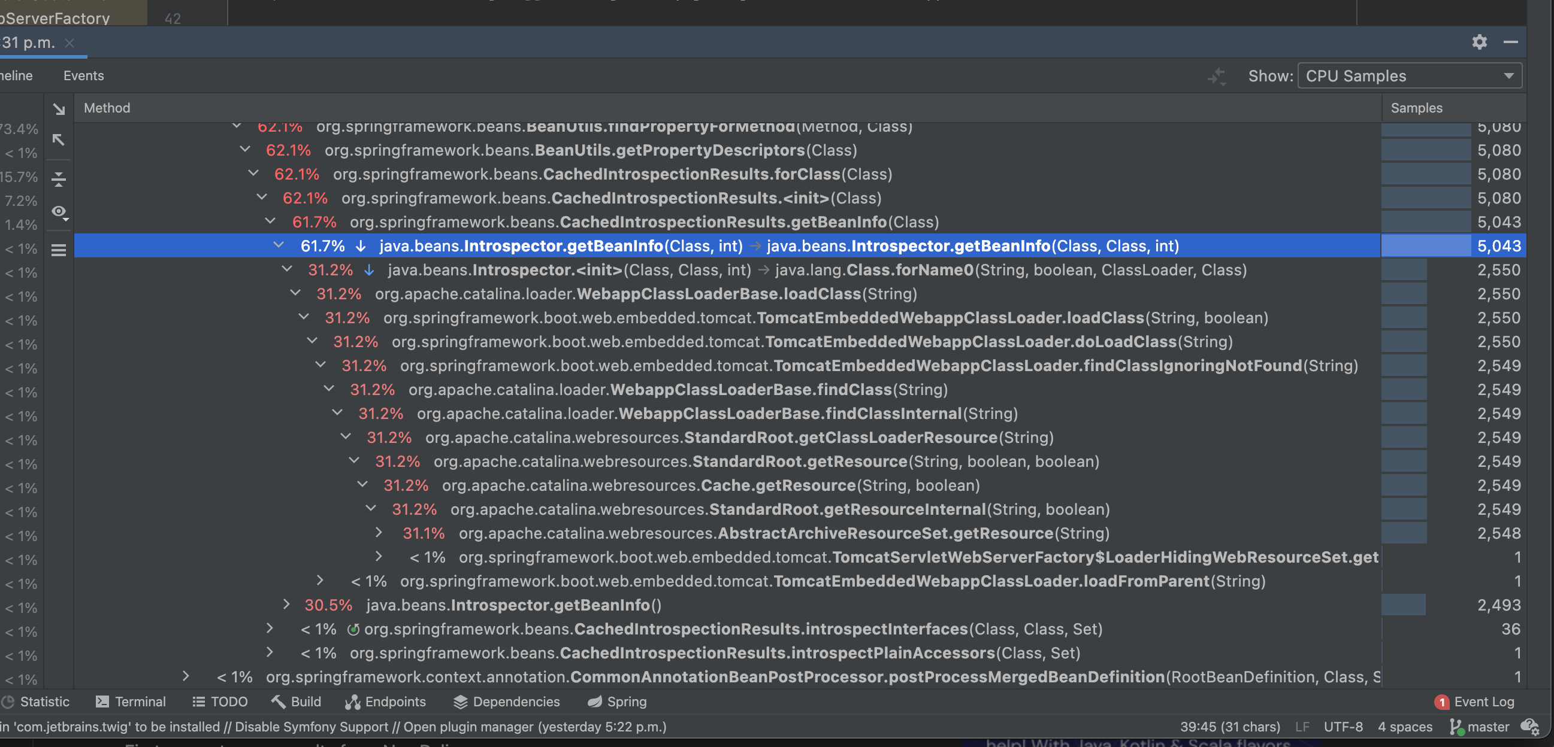The width and height of the screenshot is (1554, 747).
Task: Click the 7.2% entry in left list
Action: pos(21,201)
